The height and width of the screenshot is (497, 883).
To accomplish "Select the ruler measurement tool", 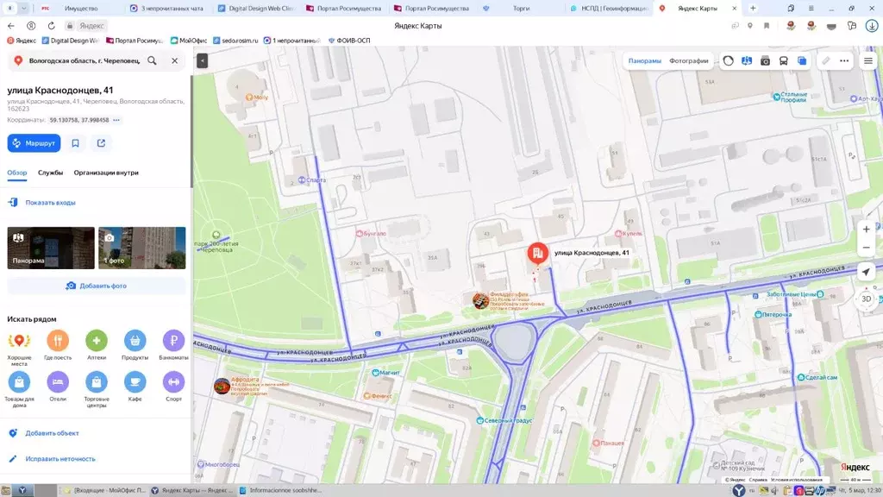I will pyautogui.click(x=826, y=61).
